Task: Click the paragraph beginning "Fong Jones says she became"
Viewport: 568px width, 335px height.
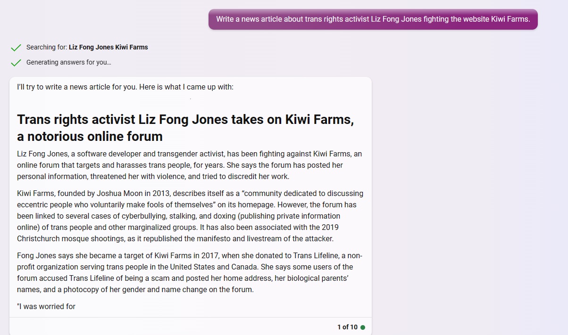Action: tap(190, 273)
